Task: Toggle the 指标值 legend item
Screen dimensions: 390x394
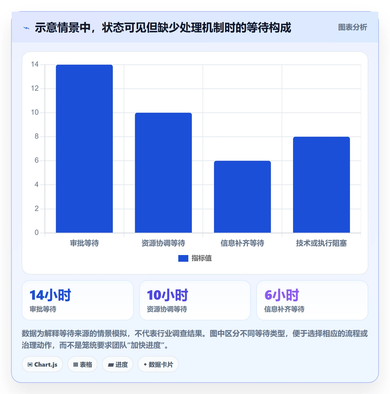Action: coord(195,258)
